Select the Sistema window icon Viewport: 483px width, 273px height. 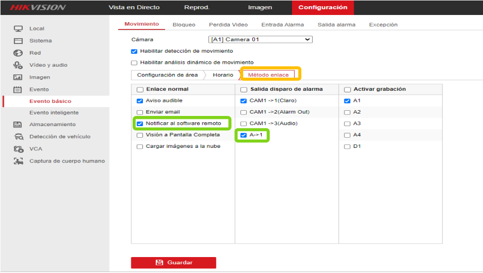(18, 41)
